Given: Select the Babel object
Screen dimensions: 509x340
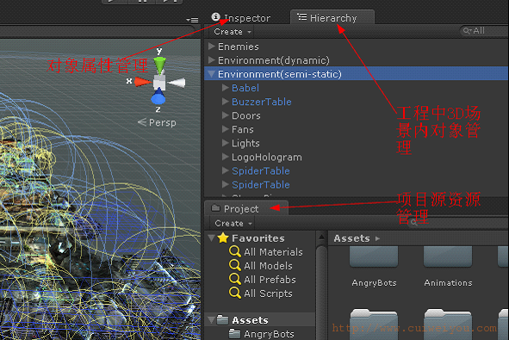Looking at the screenshot, I should click(x=245, y=88).
